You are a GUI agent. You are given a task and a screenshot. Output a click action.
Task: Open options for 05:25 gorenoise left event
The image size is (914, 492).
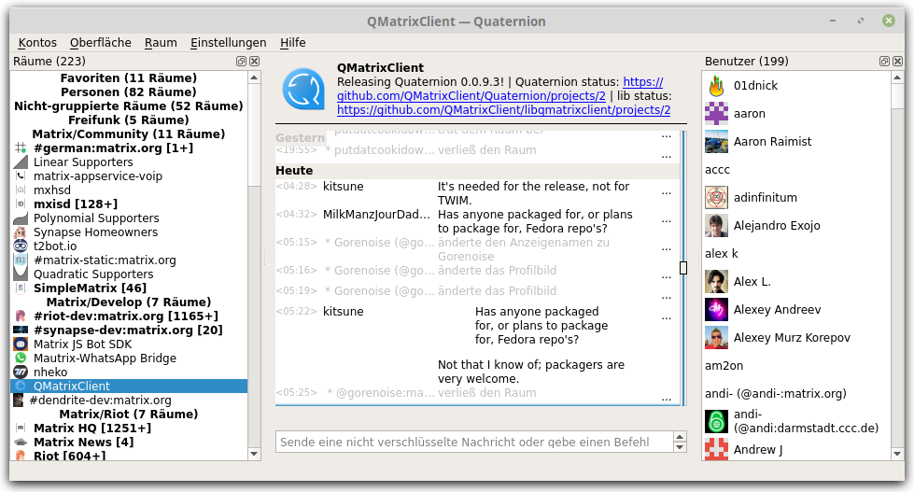[x=667, y=399]
